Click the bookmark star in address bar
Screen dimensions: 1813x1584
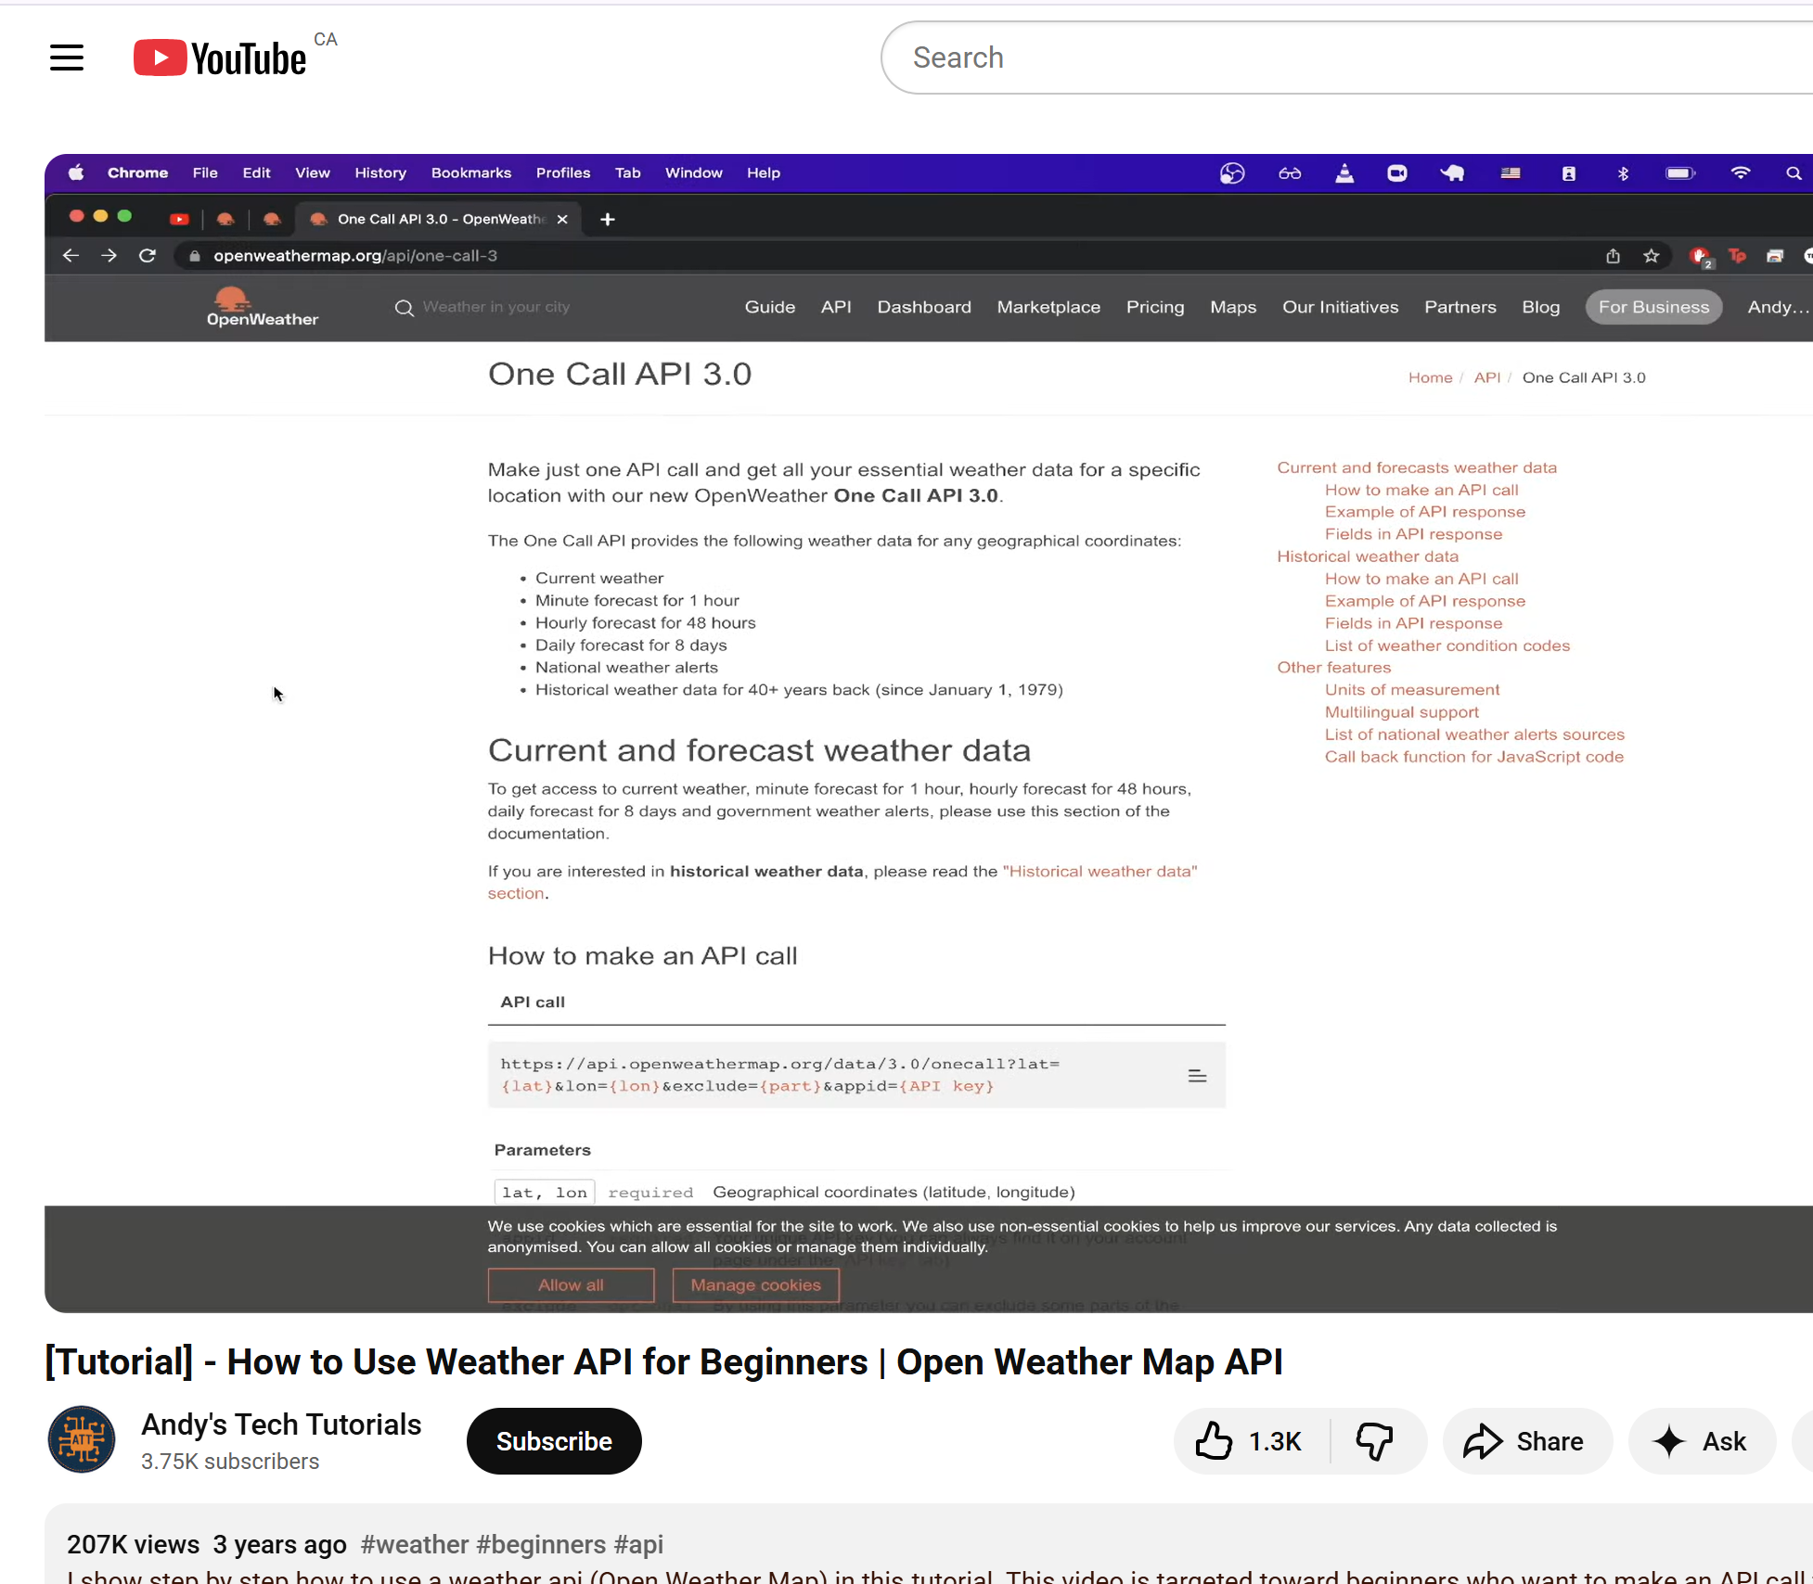pyautogui.click(x=1651, y=256)
